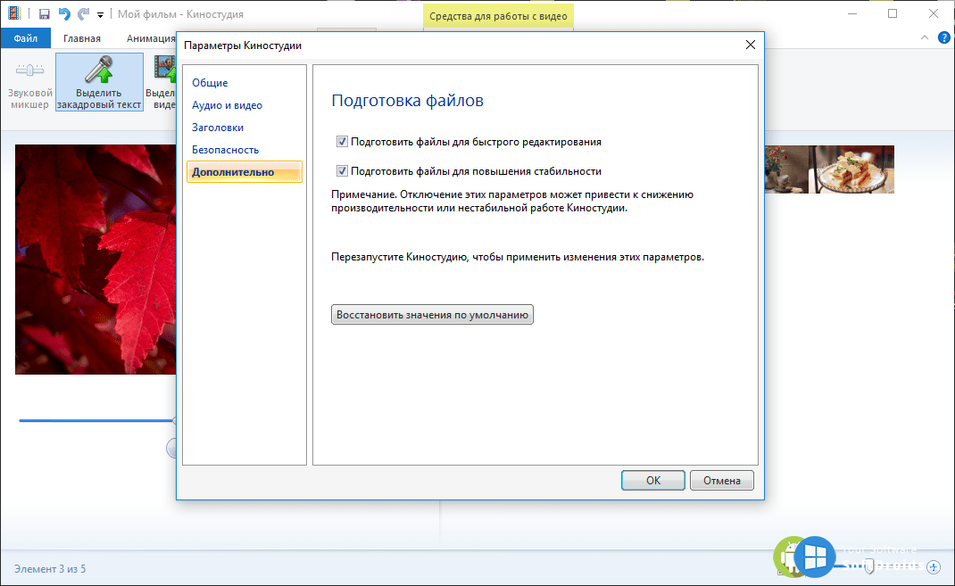Select the Дополнительно settings category

245,171
